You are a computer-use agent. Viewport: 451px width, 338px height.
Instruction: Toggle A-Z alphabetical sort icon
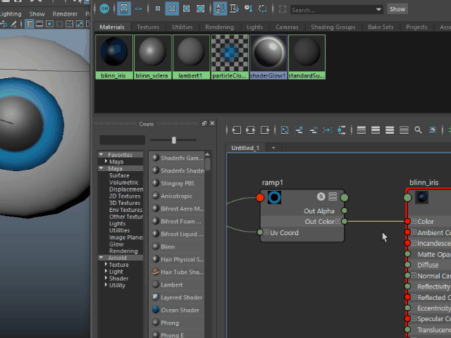(219, 8)
